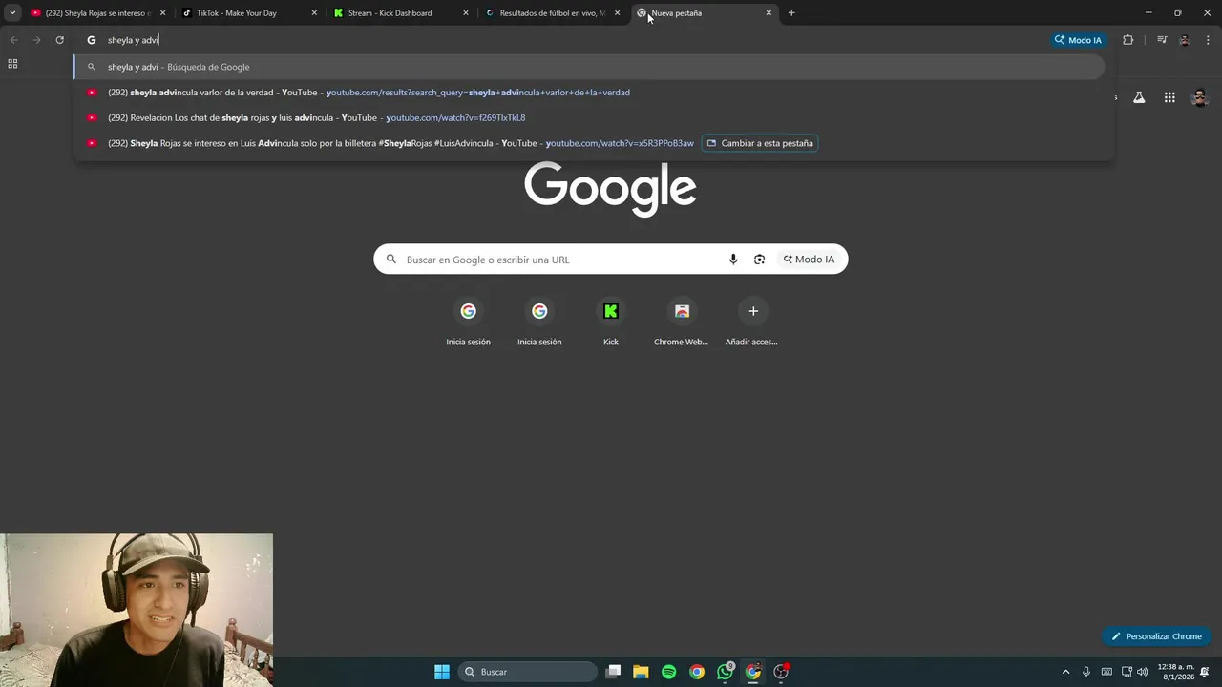
Task: Open Task View on the taskbar
Action: click(x=613, y=672)
